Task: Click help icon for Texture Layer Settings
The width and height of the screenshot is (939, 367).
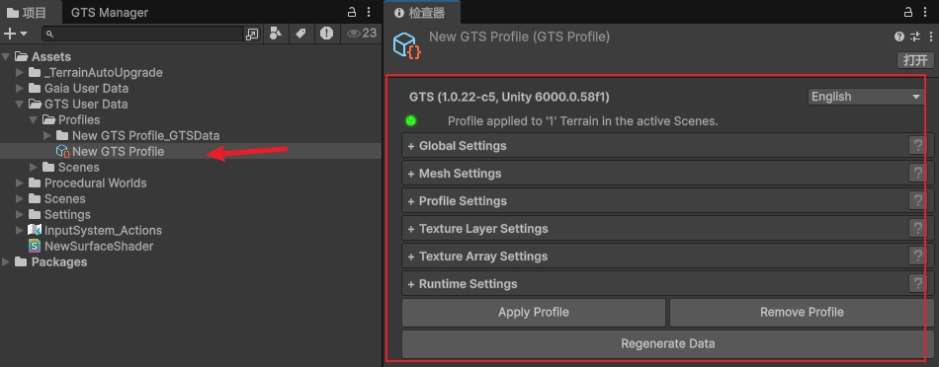Action: [917, 228]
